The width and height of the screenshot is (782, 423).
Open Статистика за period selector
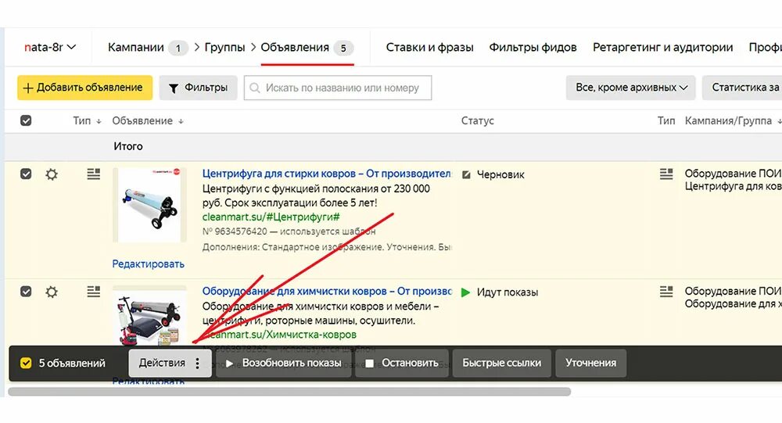tap(742, 88)
